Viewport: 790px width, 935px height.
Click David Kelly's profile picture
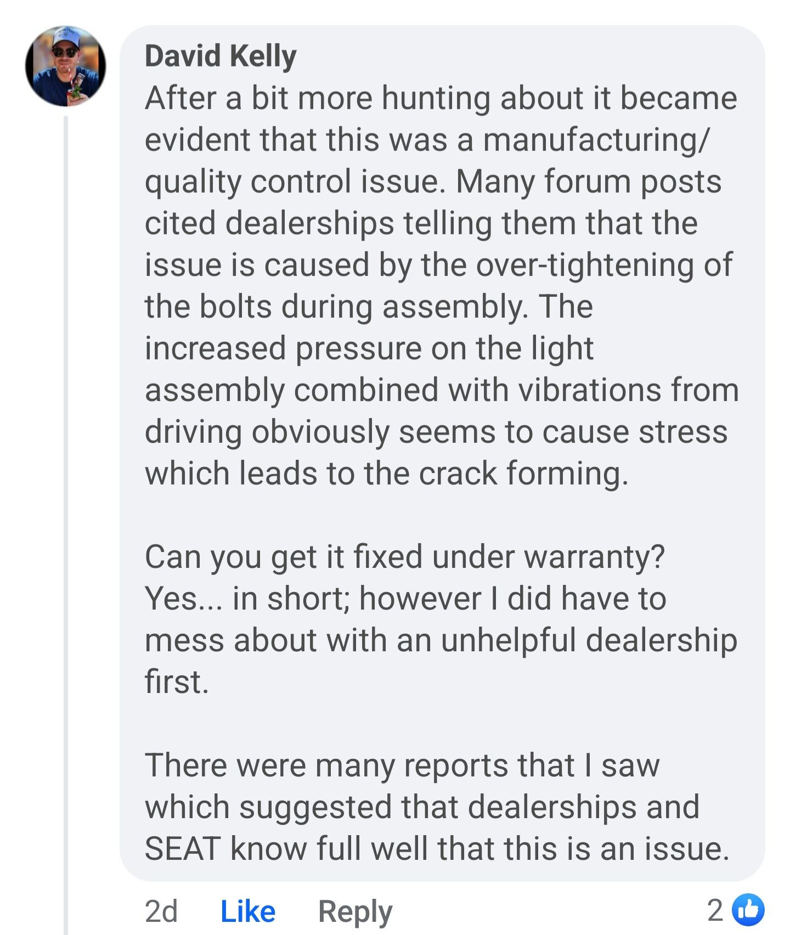(65, 66)
